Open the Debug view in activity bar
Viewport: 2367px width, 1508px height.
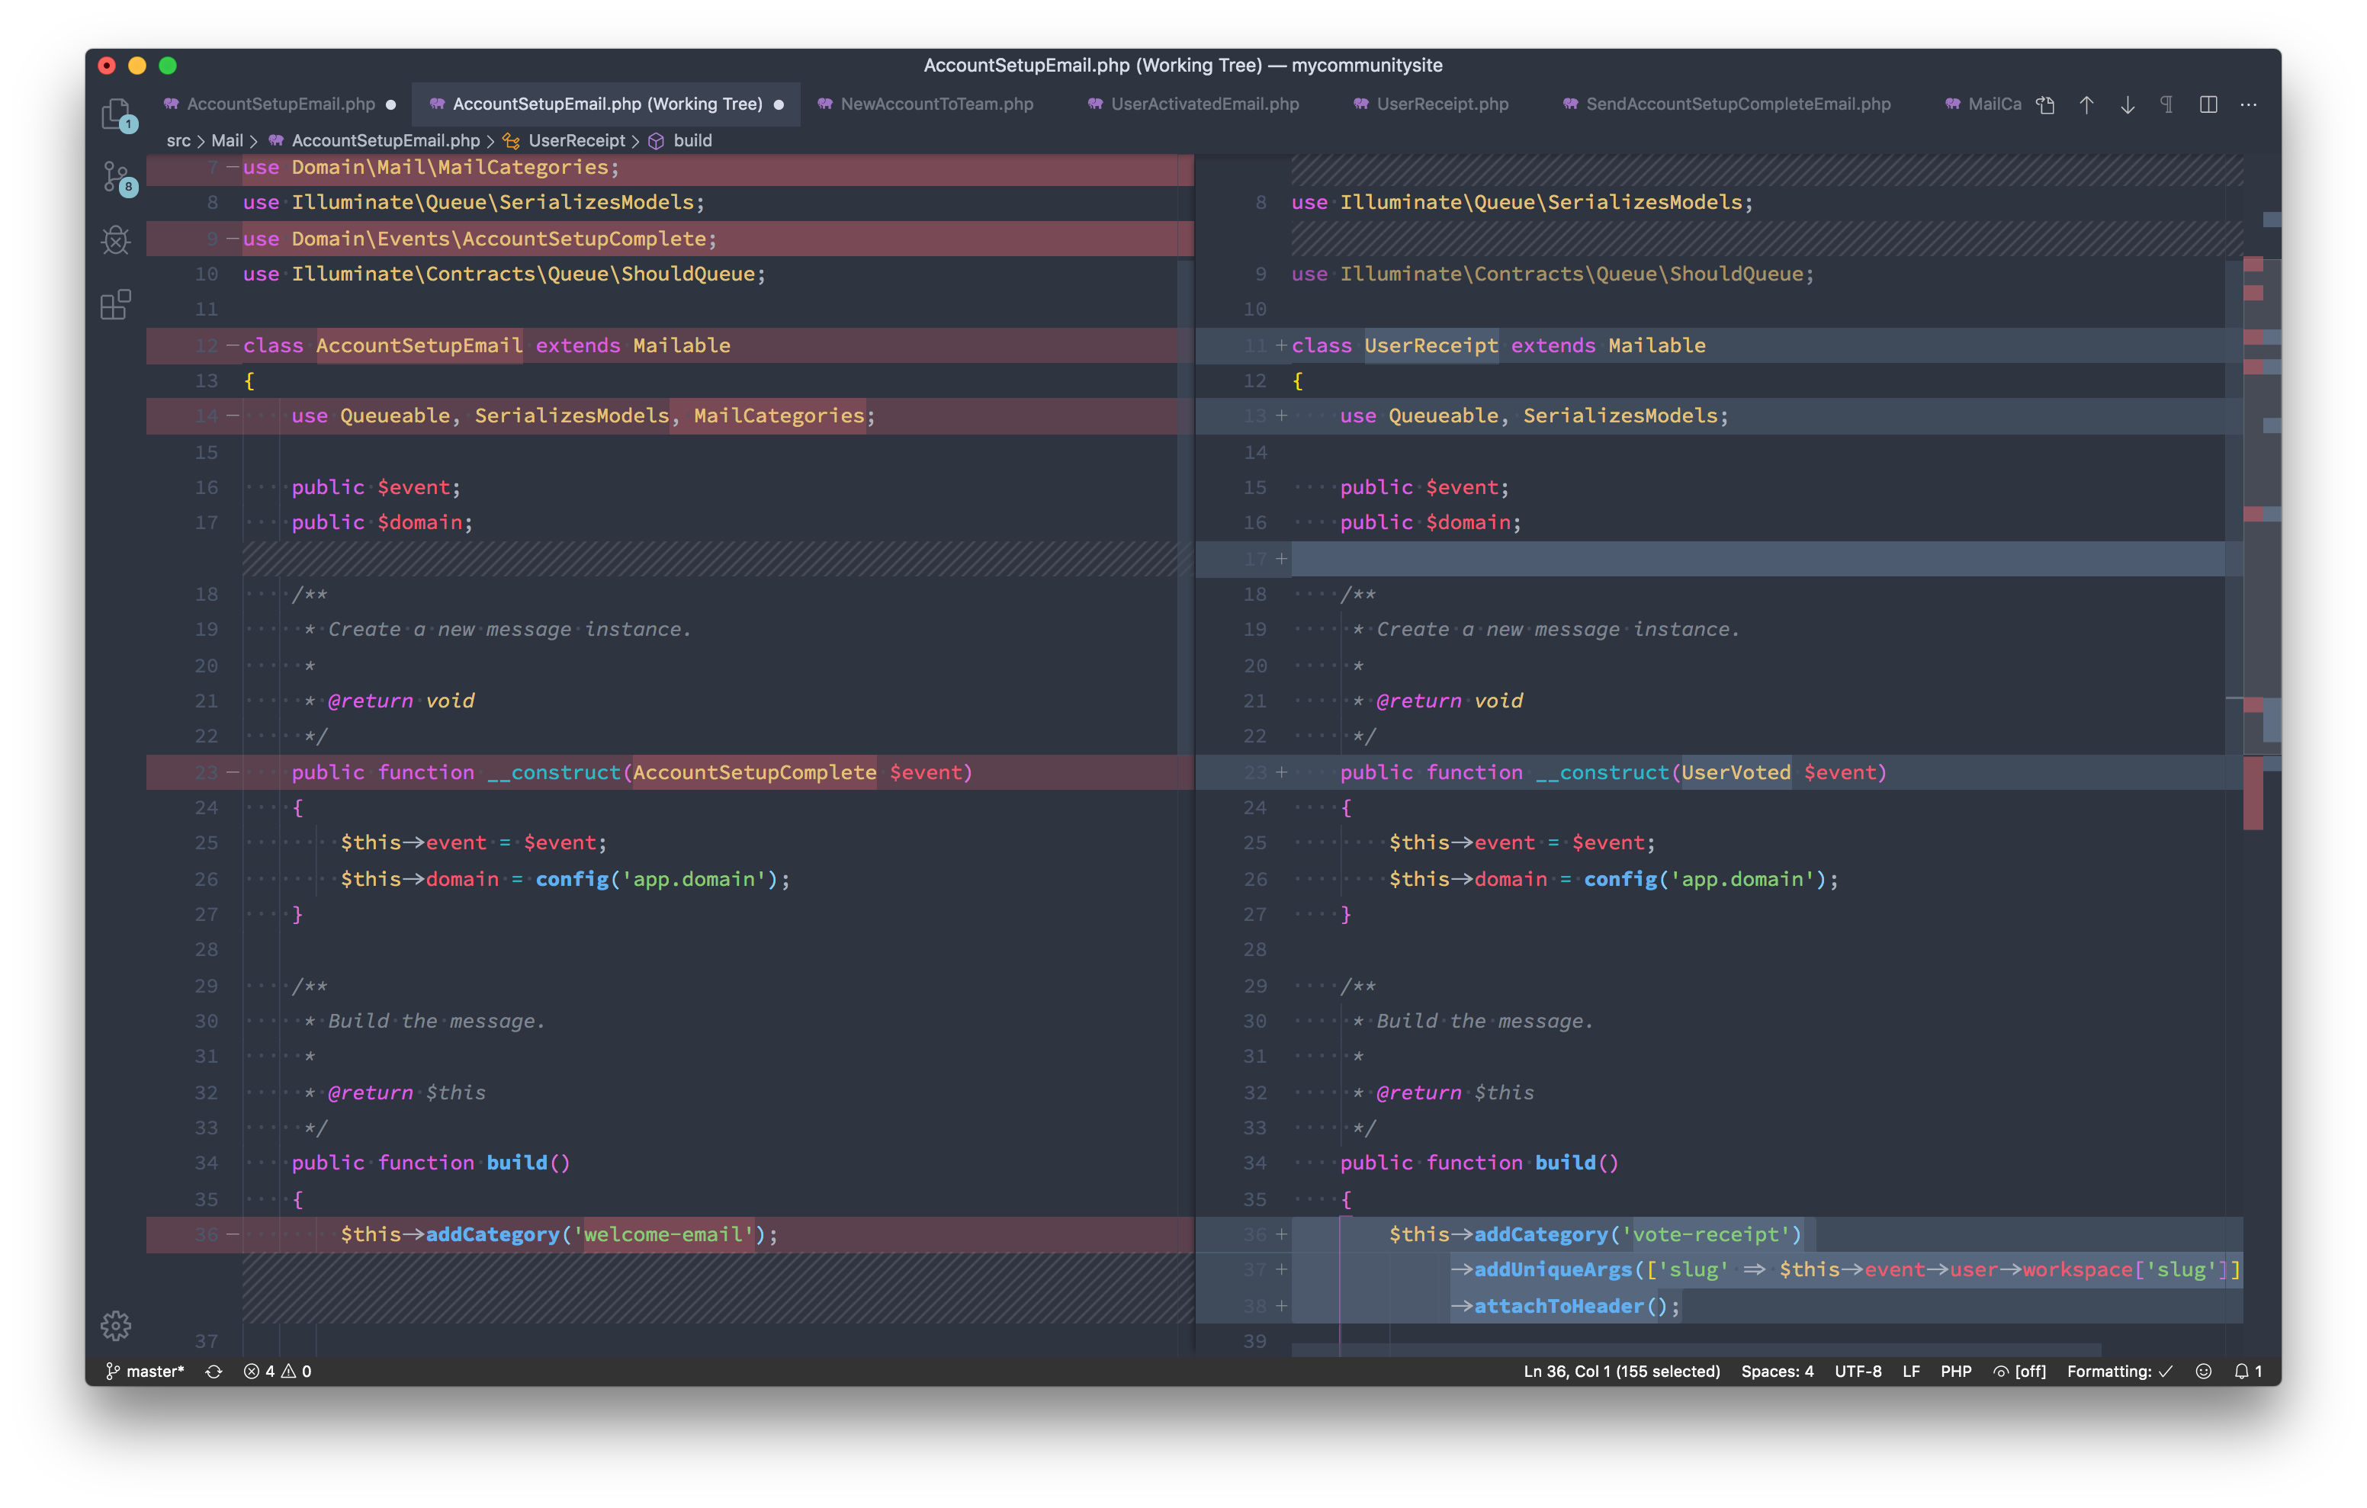coord(116,240)
